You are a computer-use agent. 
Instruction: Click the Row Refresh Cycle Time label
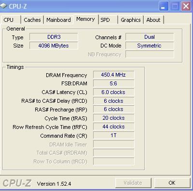[x=50, y=127]
